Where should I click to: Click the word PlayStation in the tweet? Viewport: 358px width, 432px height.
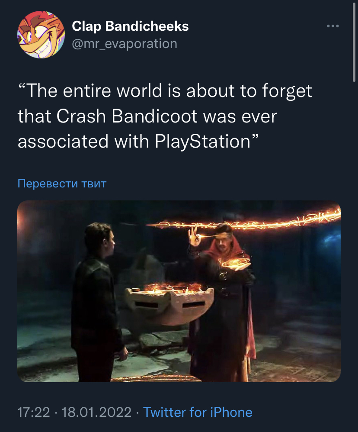[x=202, y=142]
